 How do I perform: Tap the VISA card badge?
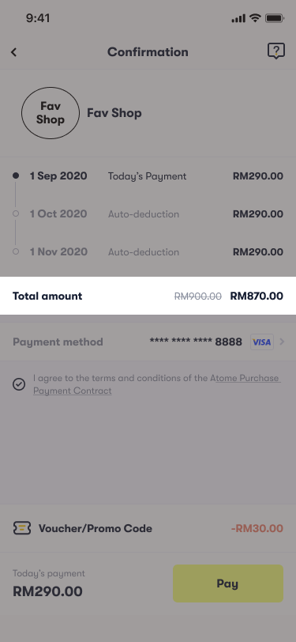point(262,342)
